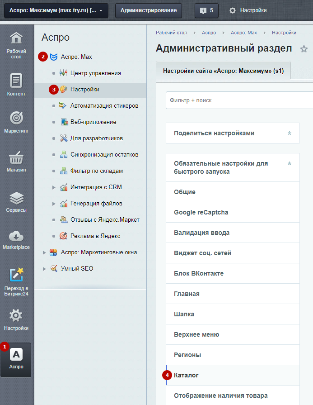Click Рабочий стол breadcrumb link
Screen dimensions: 313x405
tap(172, 33)
